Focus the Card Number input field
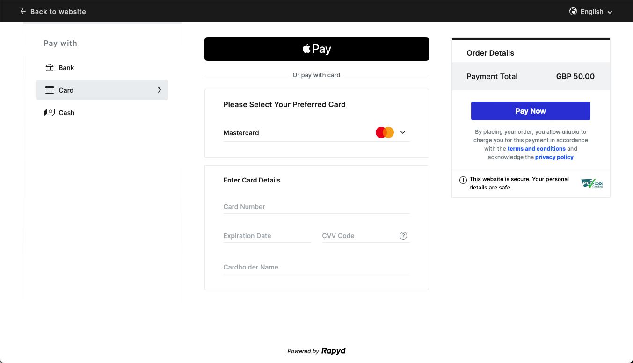Screen dimensions: 633x363 click(x=316, y=207)
